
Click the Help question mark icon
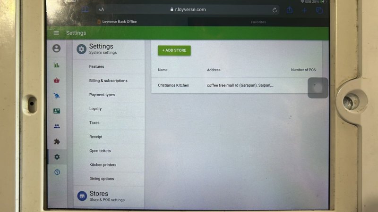(57, 172)
